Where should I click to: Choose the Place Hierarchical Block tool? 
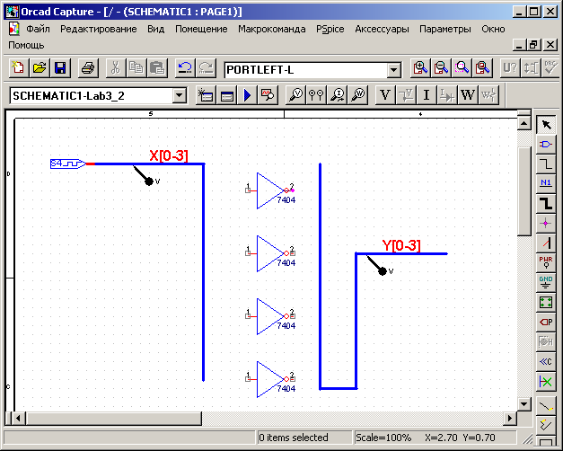pyautogui.click(x=546, y=302)
